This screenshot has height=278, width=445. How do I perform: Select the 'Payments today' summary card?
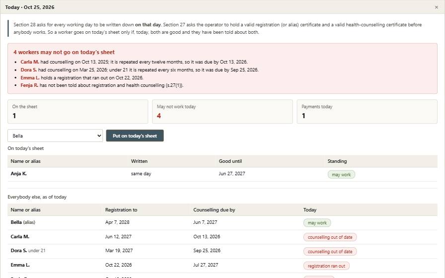(367, 112)
